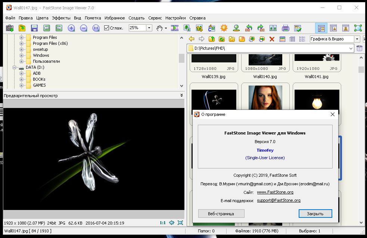Open the screen capture camera tool
This screenshot has width=367, height=238.
click(x=10, y=28)
